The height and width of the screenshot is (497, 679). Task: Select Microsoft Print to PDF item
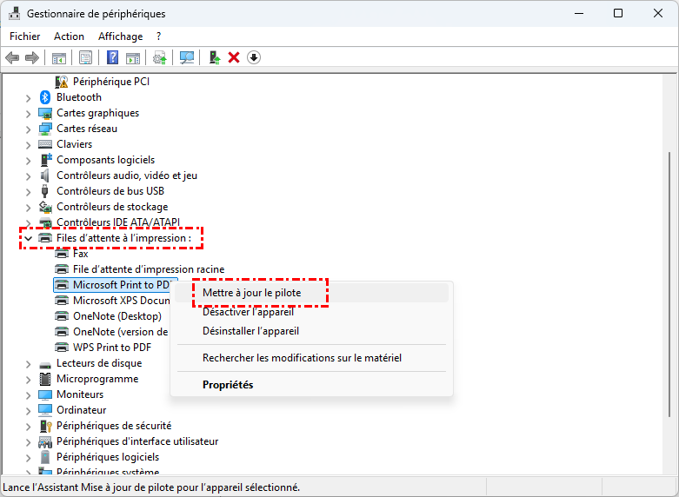115,285
